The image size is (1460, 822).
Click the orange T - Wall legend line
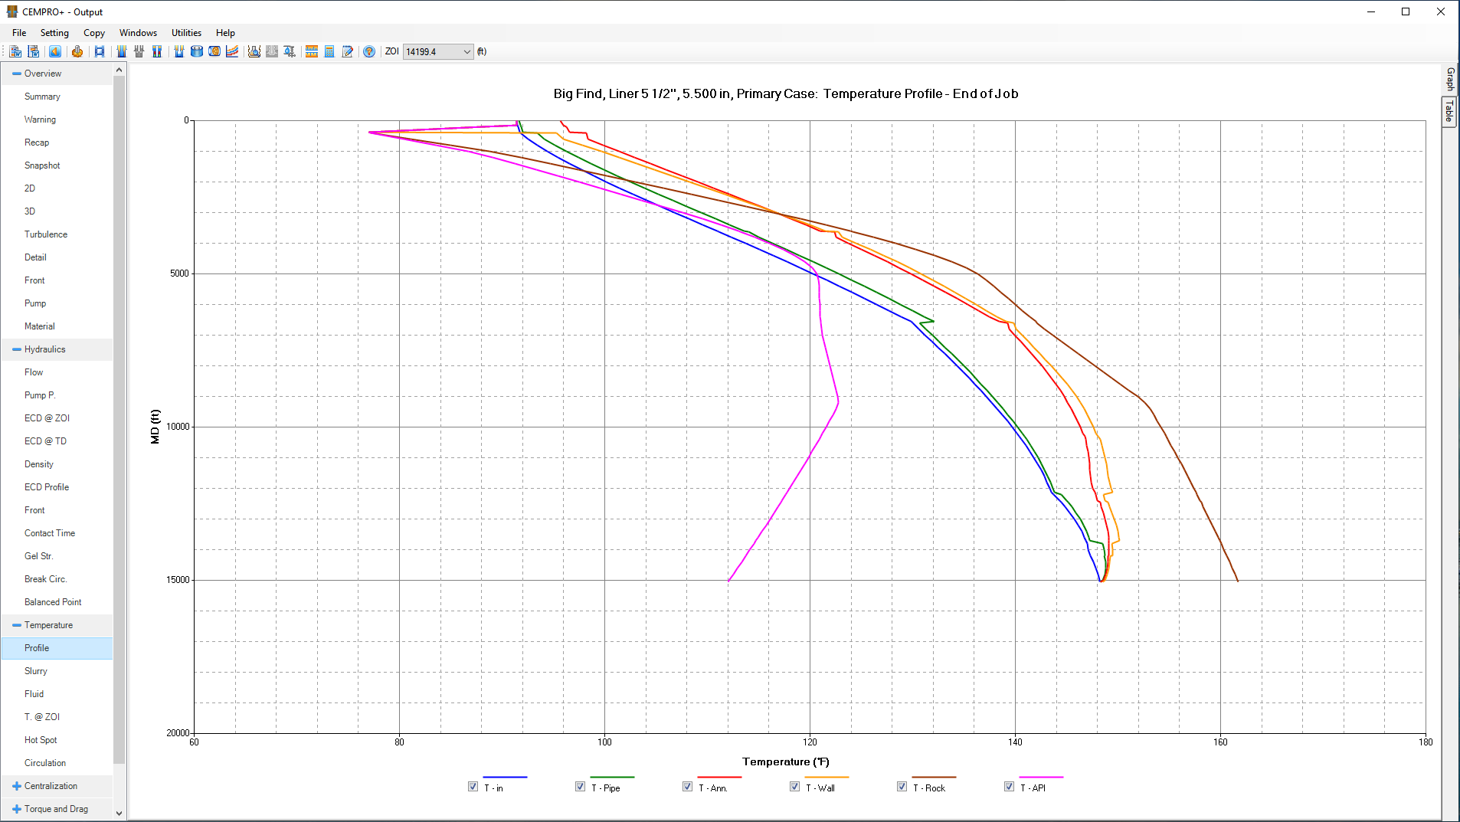[827, 777]
